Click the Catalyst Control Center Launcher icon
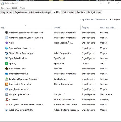This screenshot has width=121, height=122. pos(7,105)
